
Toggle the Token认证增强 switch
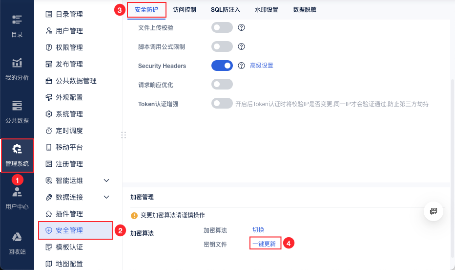pyautogui.click(x=222, y=104)
